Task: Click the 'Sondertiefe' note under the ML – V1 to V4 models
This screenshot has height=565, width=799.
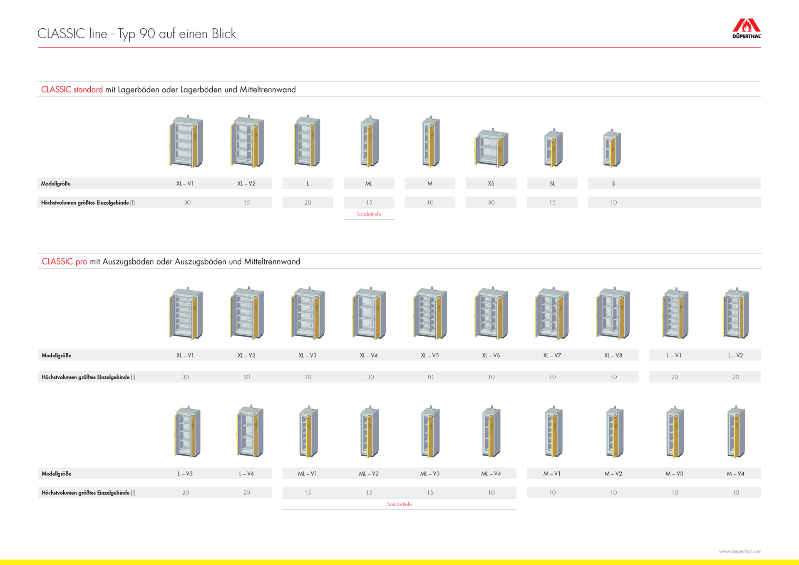Action: pyautogui.click(x=399, y=504)
